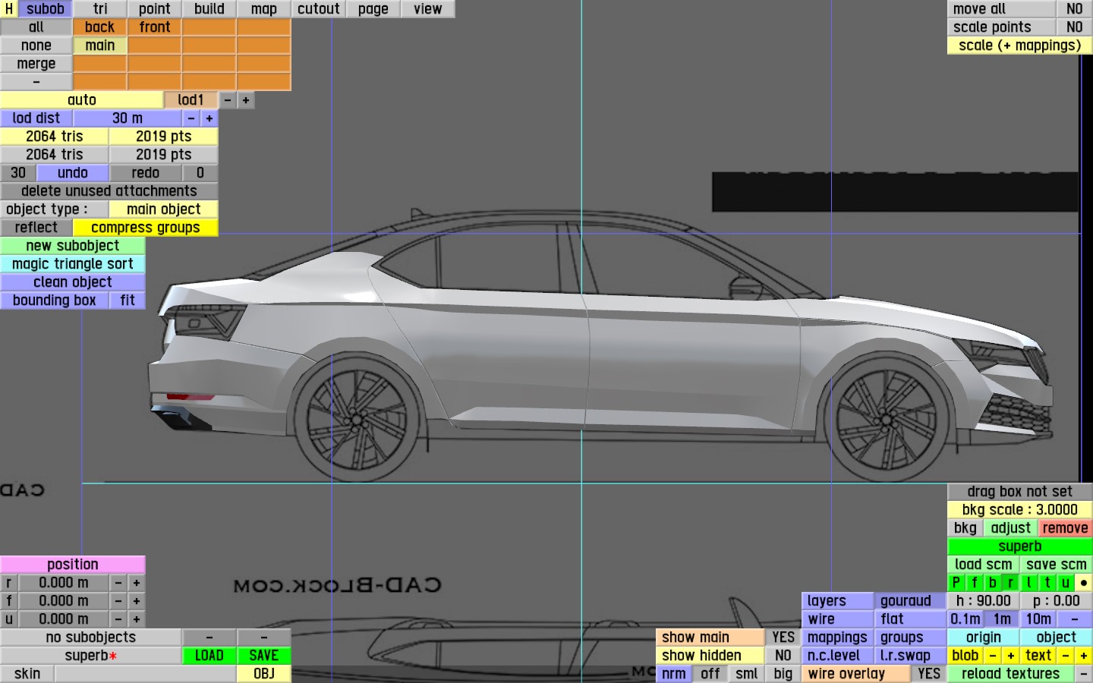This screenshot has height=683, width=1093.
Task: Click bkg scale : 3.0000 value
Action: [x=1020, y=510]
